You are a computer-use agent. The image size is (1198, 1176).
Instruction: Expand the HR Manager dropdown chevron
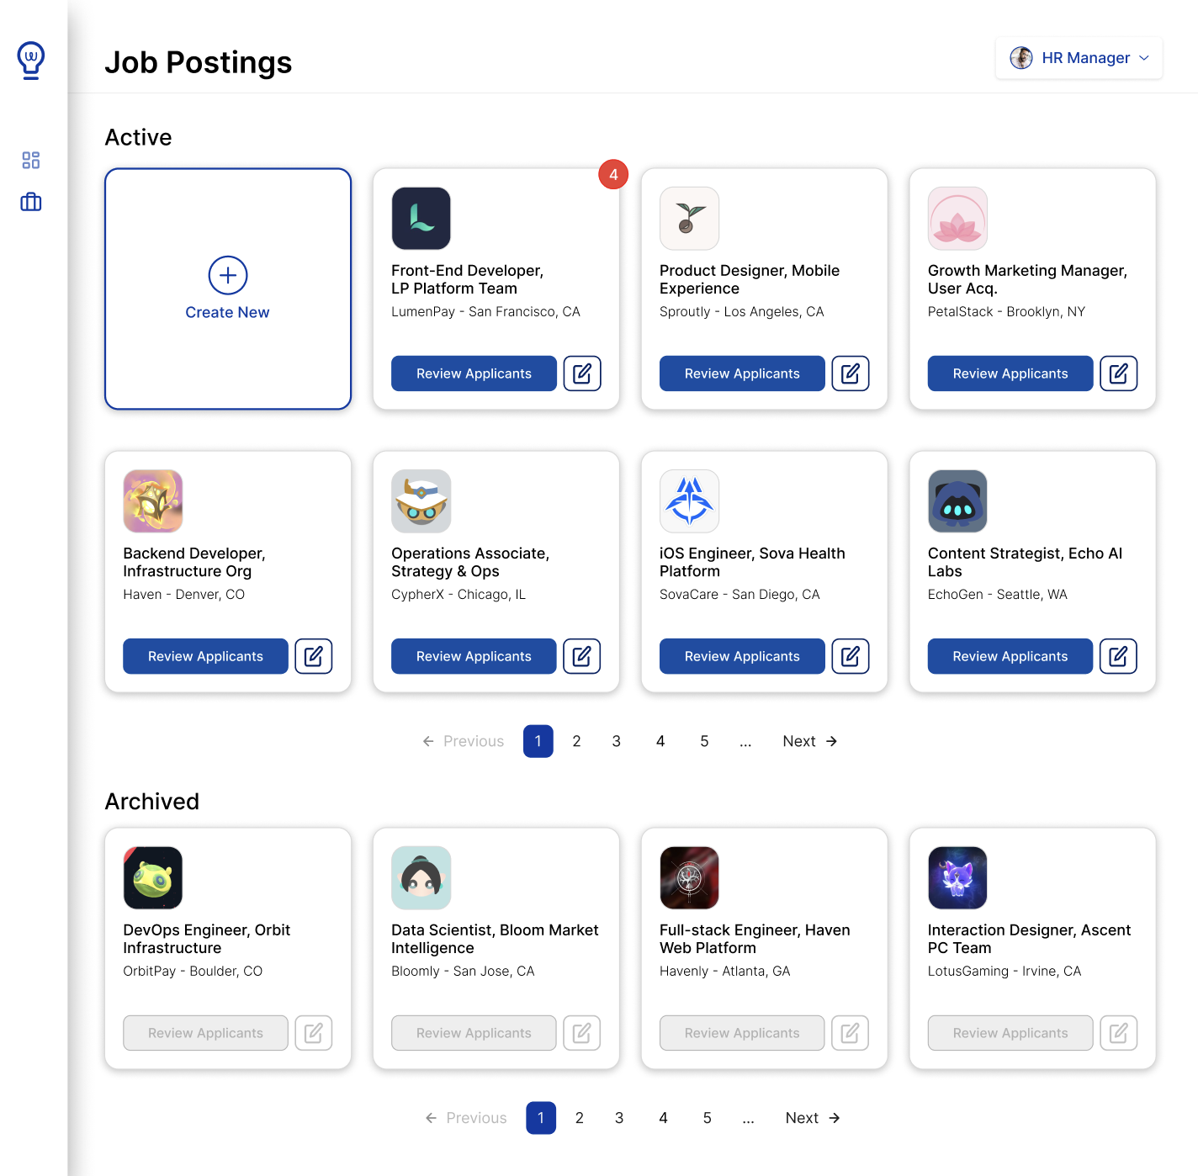point(1144,58)
